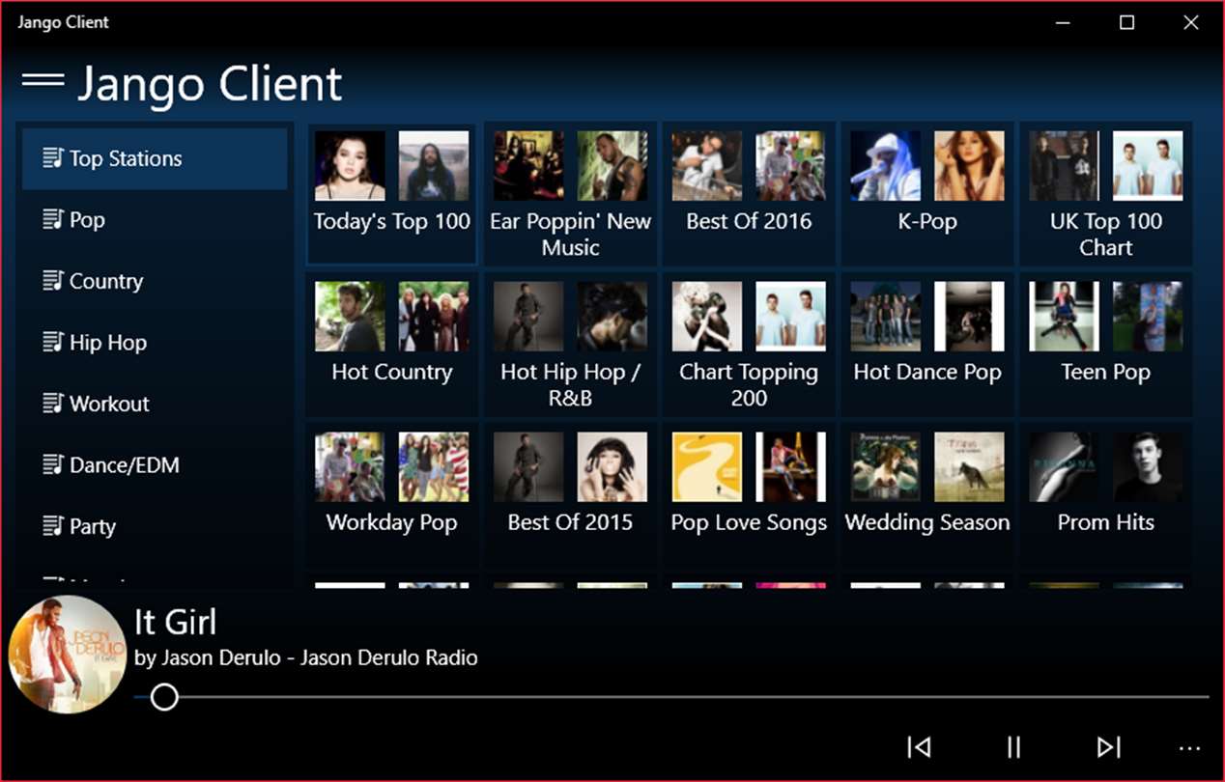Click the Jason Derulo album art circle
1225x782 pixels.
coord(67,655)
